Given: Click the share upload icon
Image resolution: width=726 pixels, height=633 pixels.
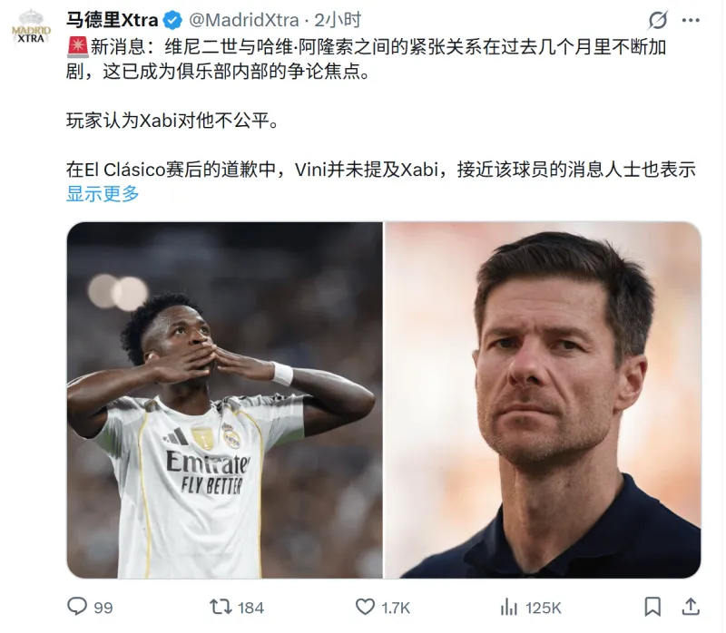Looking at the screenshot, I should coord(691,607).
